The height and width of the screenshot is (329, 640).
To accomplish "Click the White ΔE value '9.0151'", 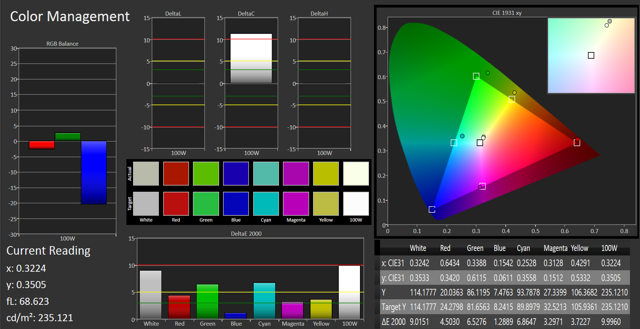I will (419, 322).
